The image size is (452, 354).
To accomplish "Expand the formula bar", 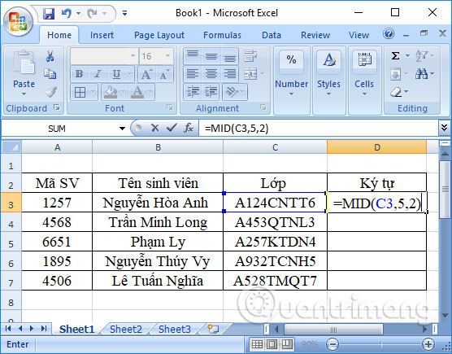I will (444, 127).
